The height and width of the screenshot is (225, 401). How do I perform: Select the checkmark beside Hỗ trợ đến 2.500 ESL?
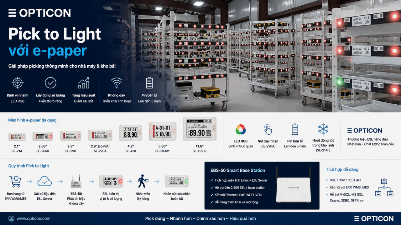[212, 187]
